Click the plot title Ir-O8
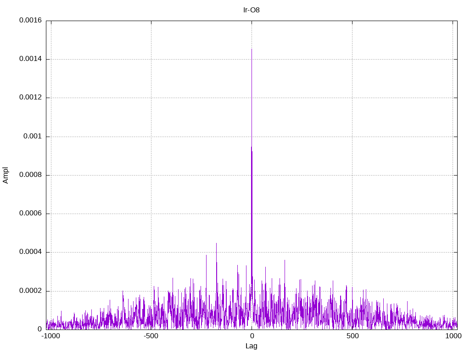This screenshot has width=470, height=352. [x=251, y=10]
